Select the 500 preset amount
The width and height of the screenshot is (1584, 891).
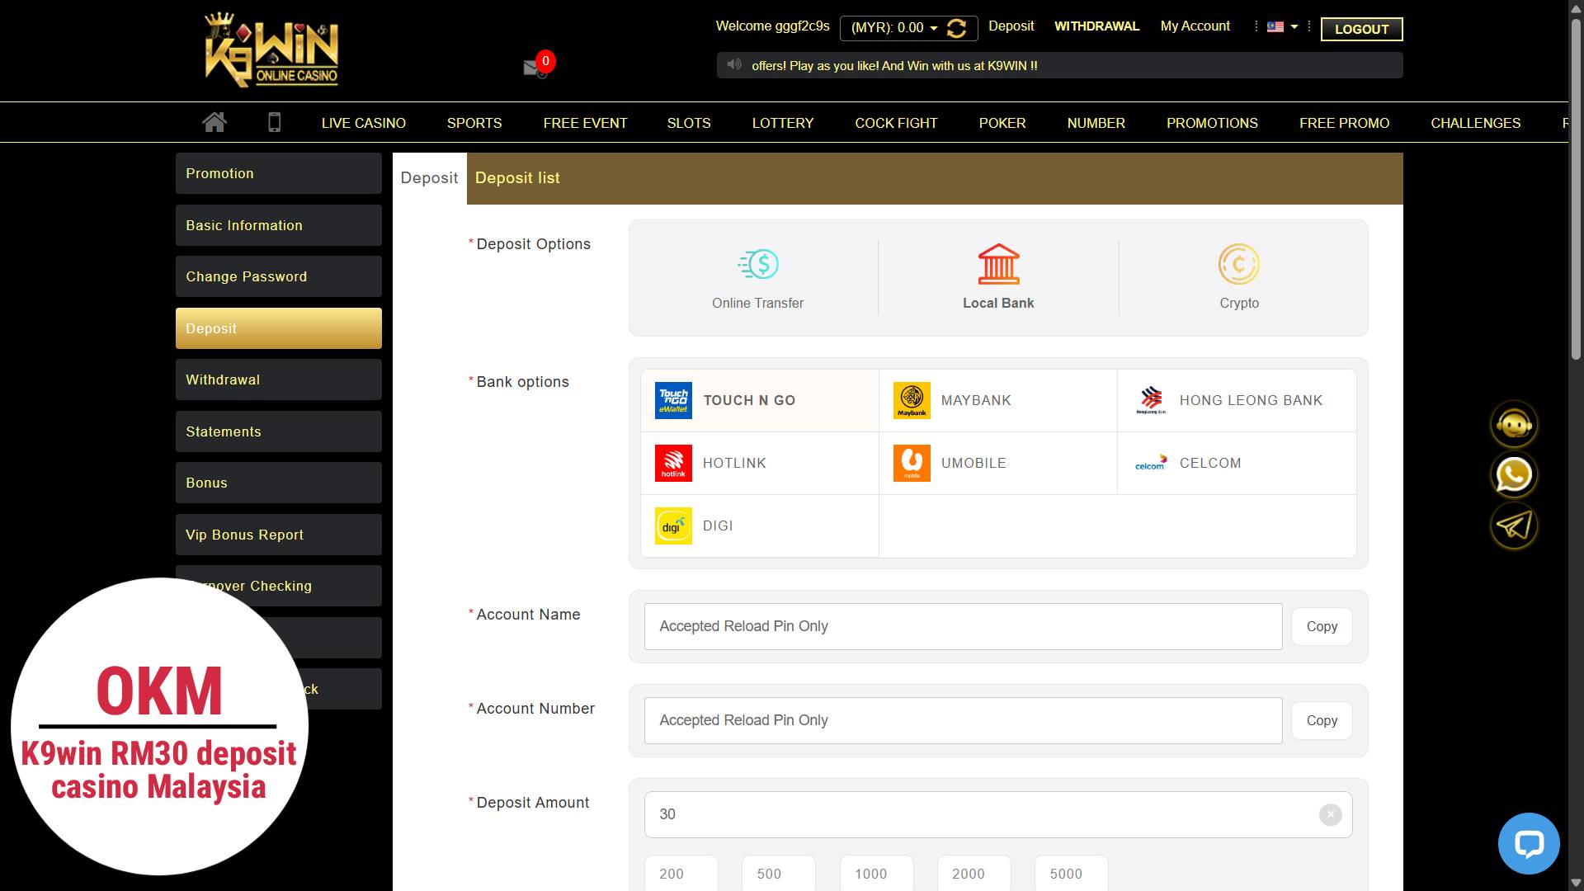pos(778,873)
